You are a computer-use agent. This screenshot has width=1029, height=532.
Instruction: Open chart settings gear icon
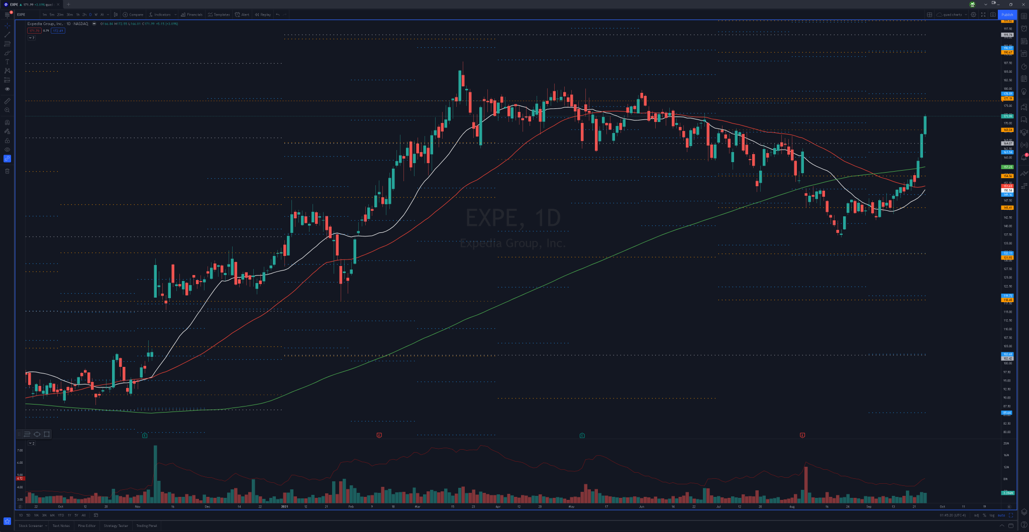[973, 15]
